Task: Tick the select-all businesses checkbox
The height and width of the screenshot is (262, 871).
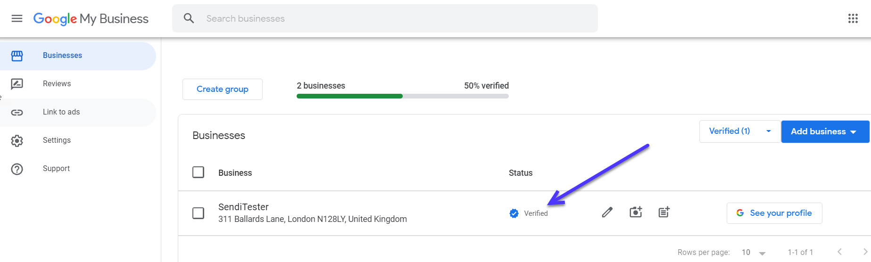Action: (199, 172)
